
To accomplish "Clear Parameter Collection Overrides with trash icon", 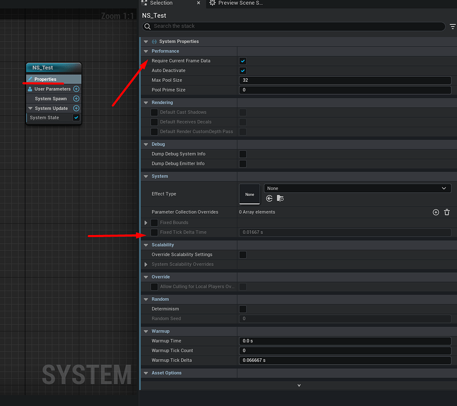I will [x=447, y=212].
